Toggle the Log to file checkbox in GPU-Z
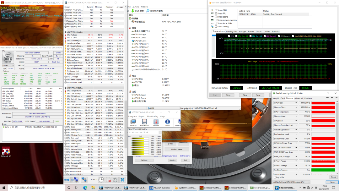339x191 pixels. click(x=275, y=177)
